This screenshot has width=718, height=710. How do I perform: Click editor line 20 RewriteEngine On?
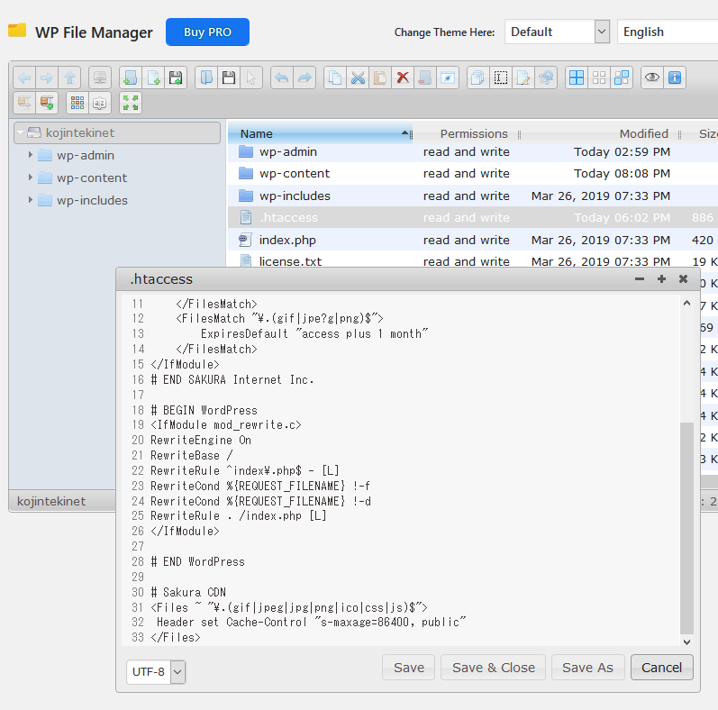[201, 441]
